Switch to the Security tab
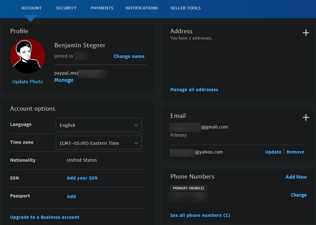 coord(66,8)
